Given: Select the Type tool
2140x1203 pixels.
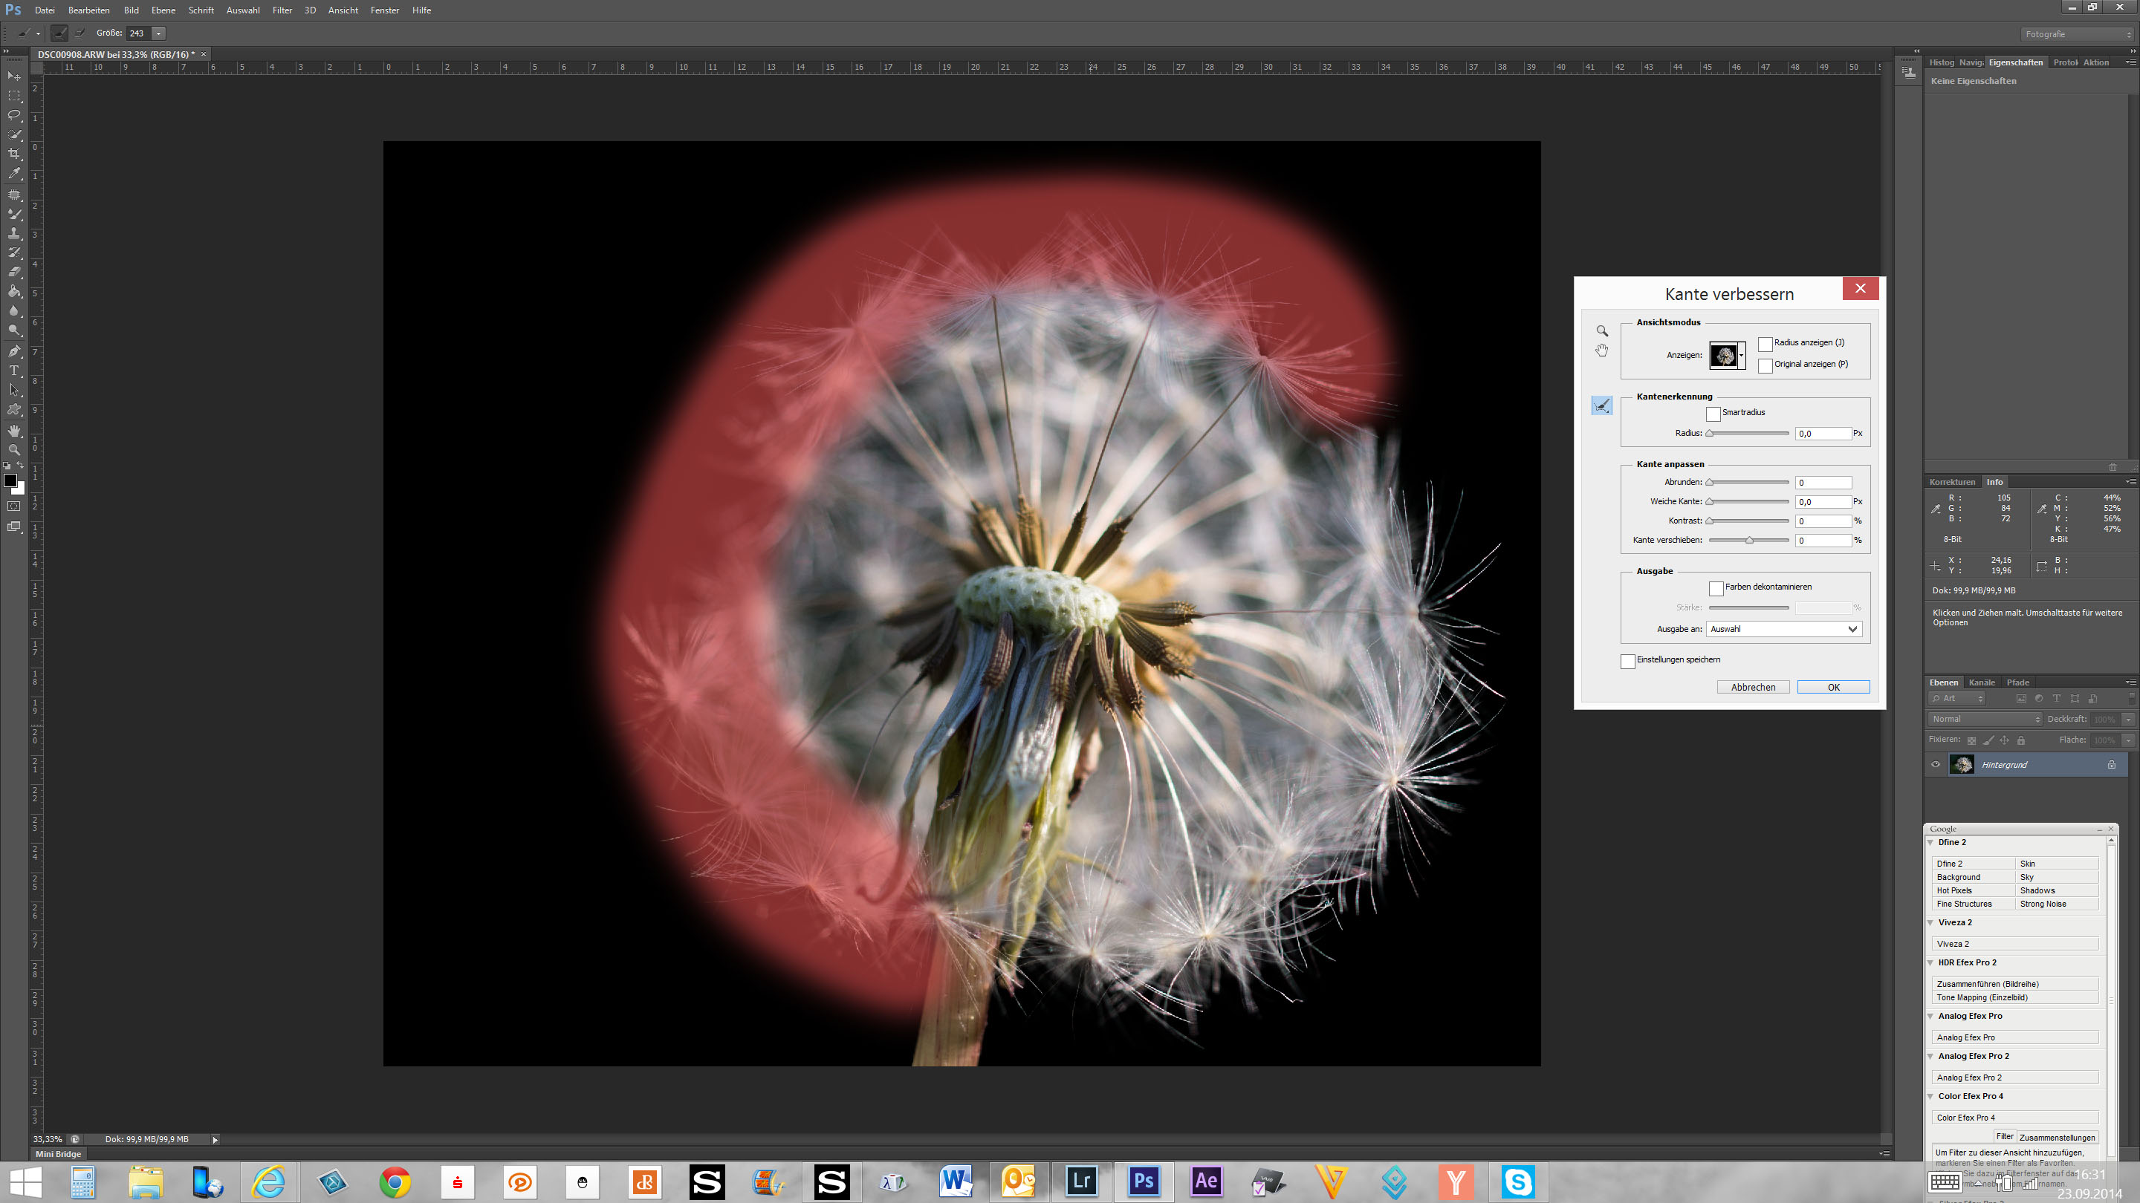Looking at the screenshot, I should (x=14, y=371).
